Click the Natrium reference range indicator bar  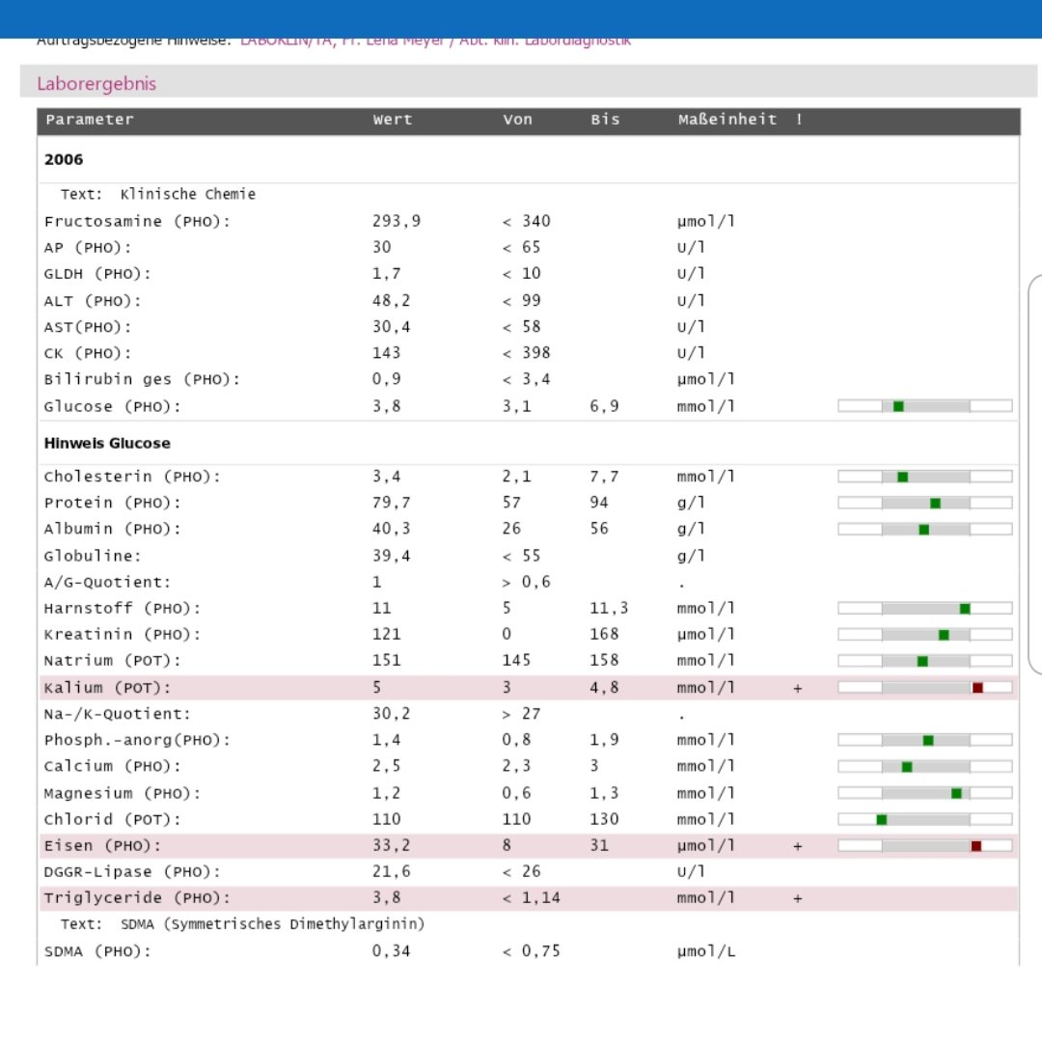925,661
